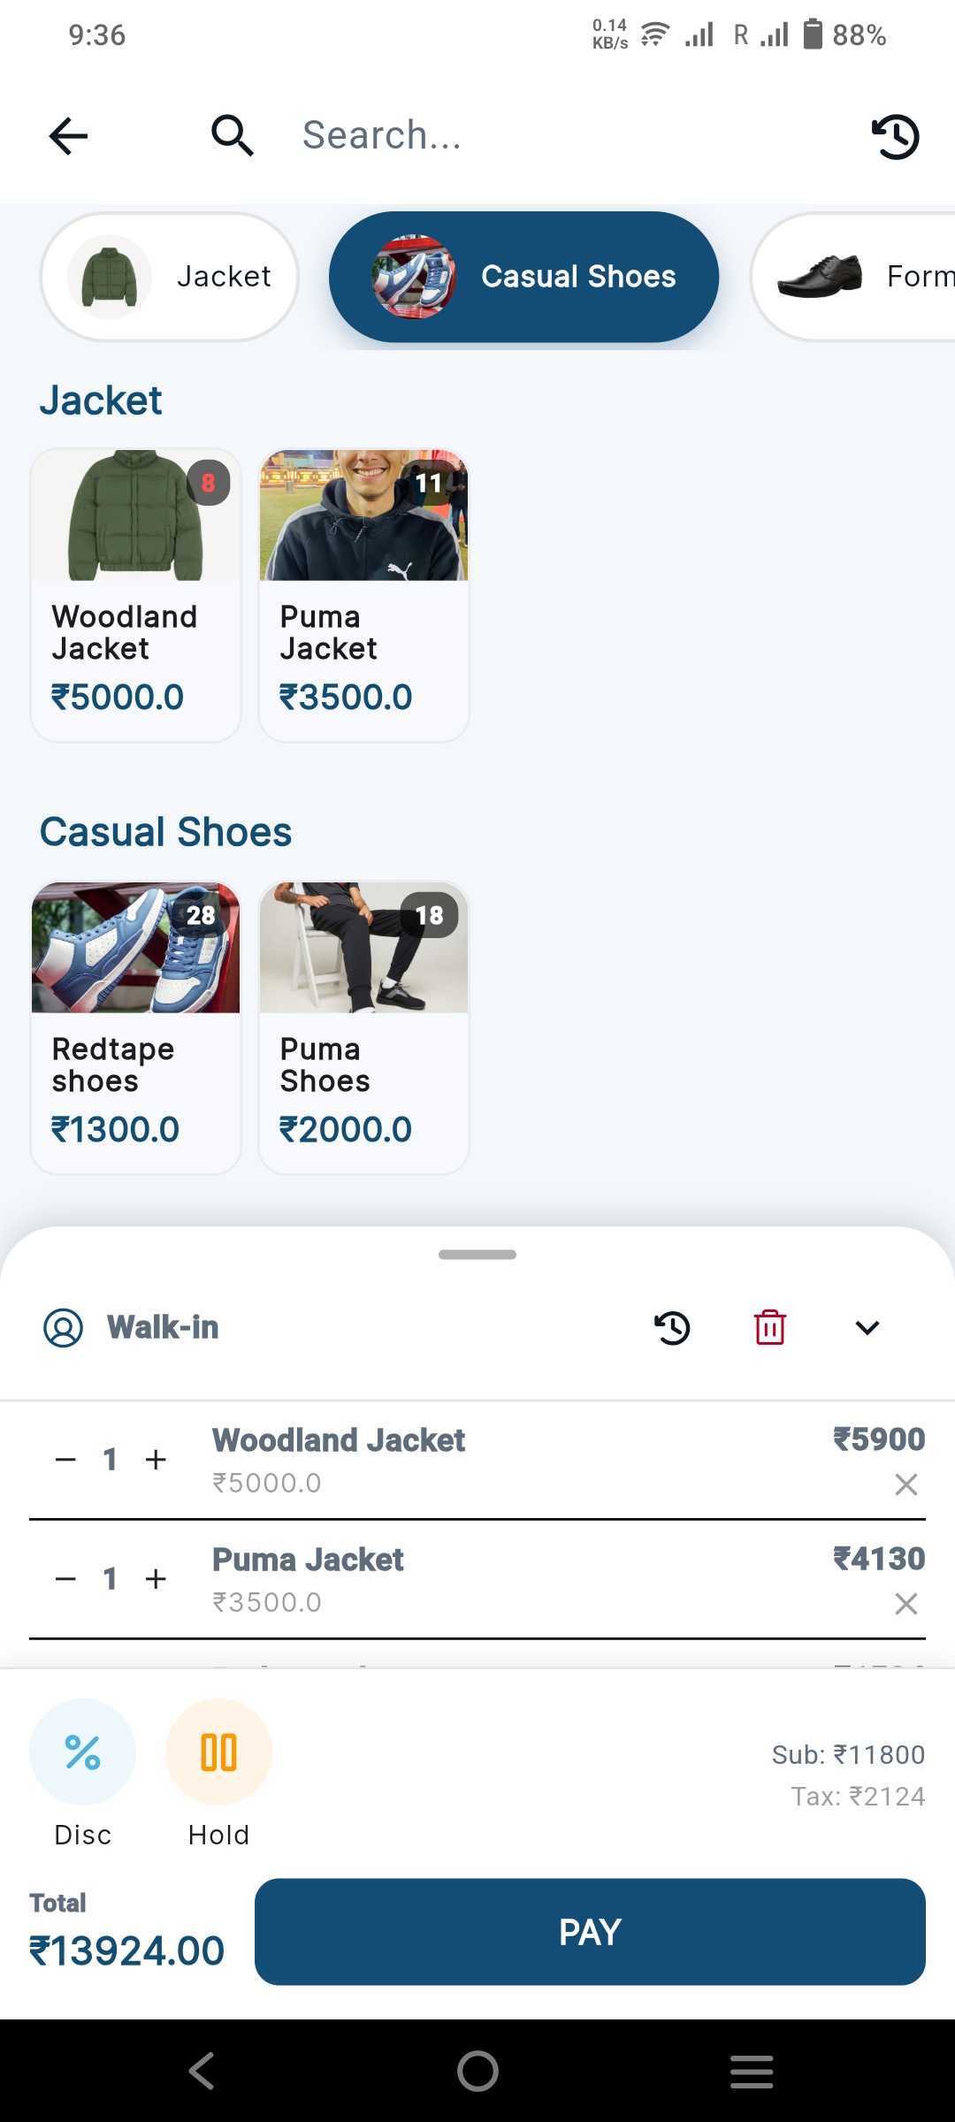The image size is (955, 2122).
Task: Select the Casual Shoes category tab
Action: click(523, 276)
